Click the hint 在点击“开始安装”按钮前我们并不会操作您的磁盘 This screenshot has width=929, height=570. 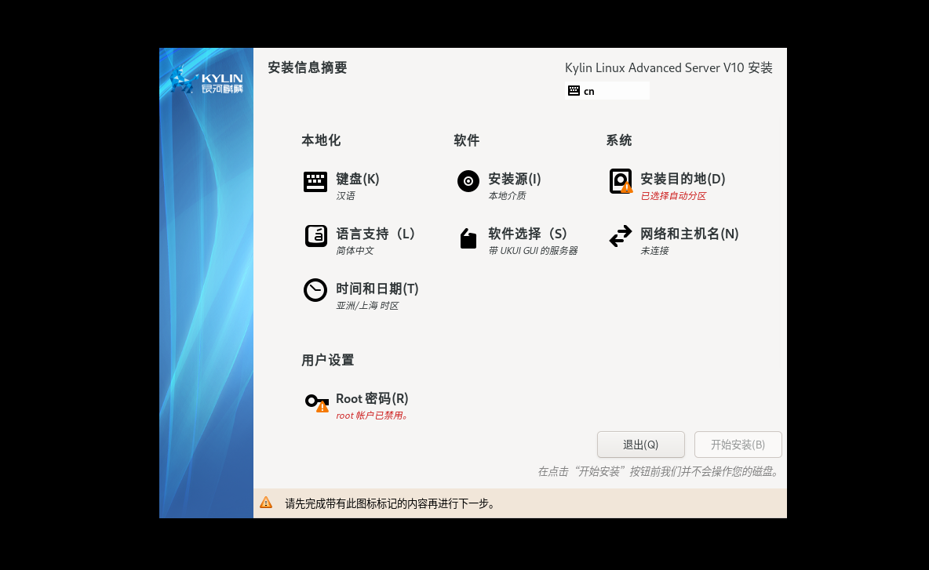659,472
